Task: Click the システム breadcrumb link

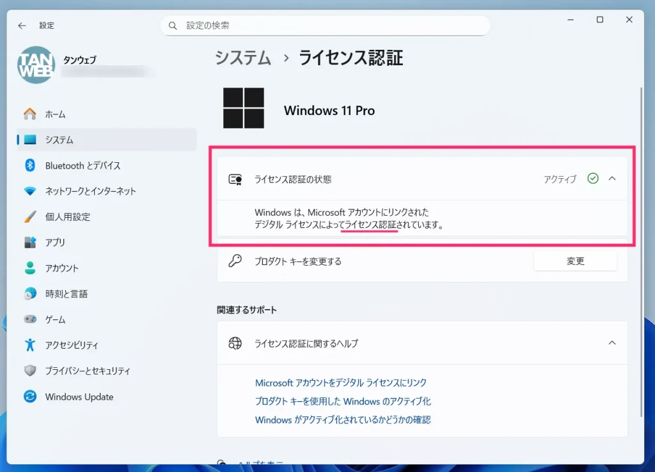Action: pos(243,57)
